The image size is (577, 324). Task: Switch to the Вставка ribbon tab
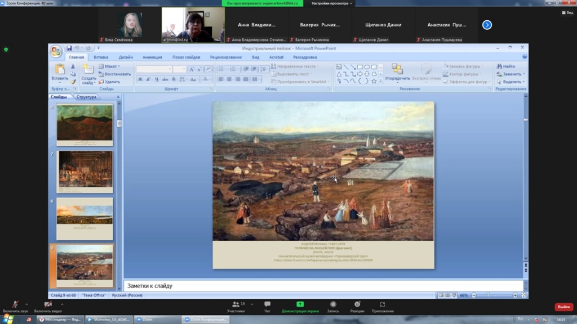(101, 57)
